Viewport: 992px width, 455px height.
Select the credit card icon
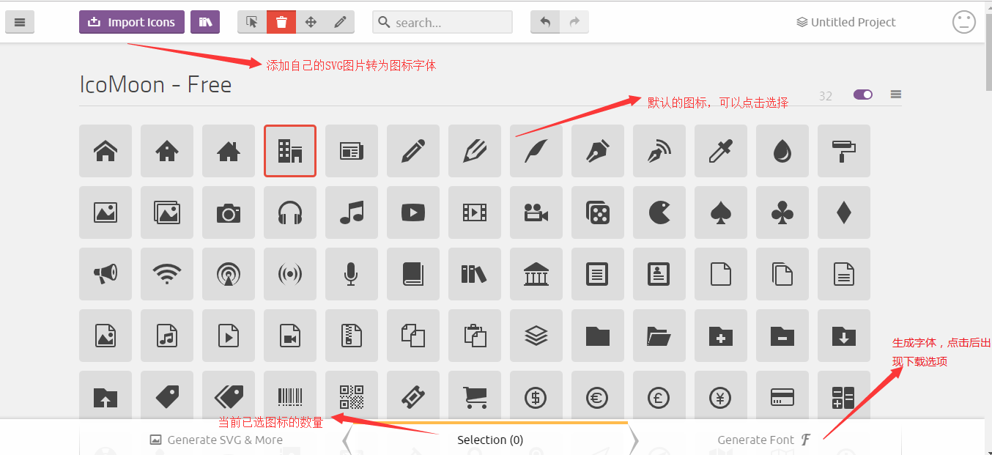782,396
